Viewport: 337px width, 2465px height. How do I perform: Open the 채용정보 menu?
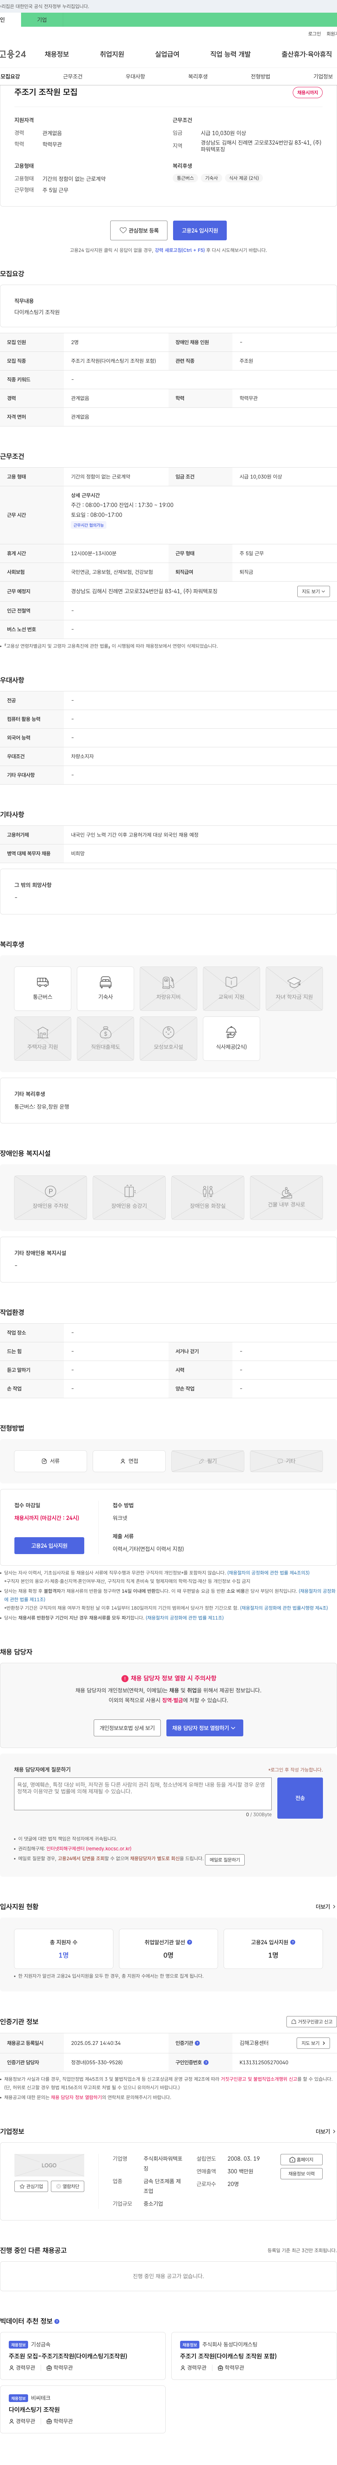click(x=56, y=55)
